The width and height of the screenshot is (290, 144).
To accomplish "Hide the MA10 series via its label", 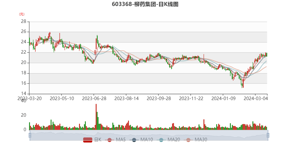I will tap(147, 140).
